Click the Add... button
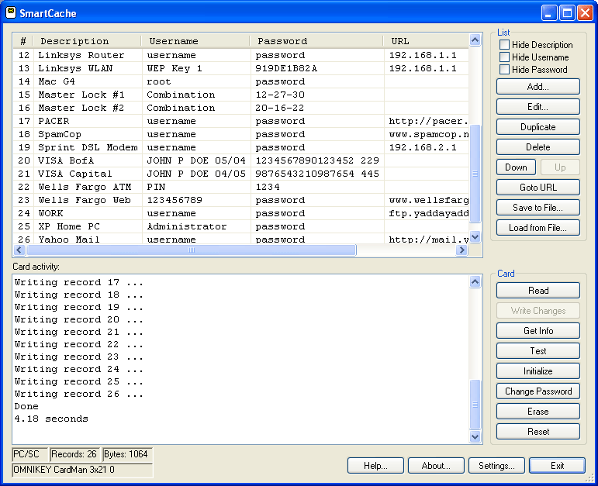 [538, 87]
